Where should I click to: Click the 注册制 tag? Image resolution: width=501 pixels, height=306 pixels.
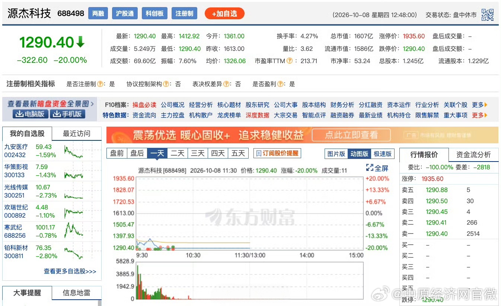(x=184, y=14)
